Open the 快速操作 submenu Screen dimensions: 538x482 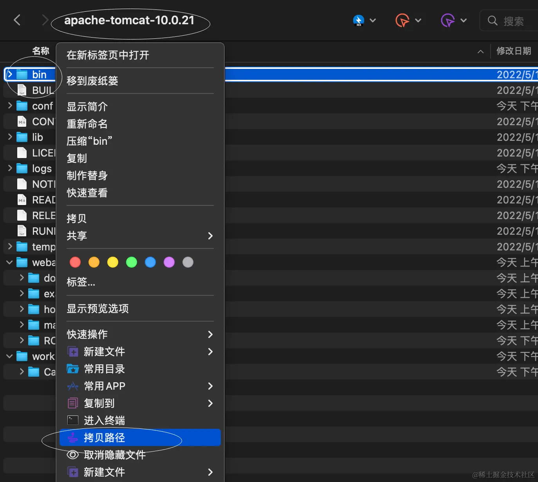coord(140,335)
